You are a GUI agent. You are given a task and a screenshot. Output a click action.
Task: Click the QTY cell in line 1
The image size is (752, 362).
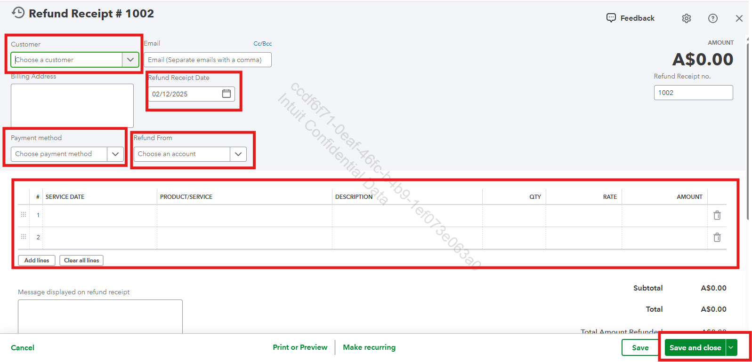[514, 216]
